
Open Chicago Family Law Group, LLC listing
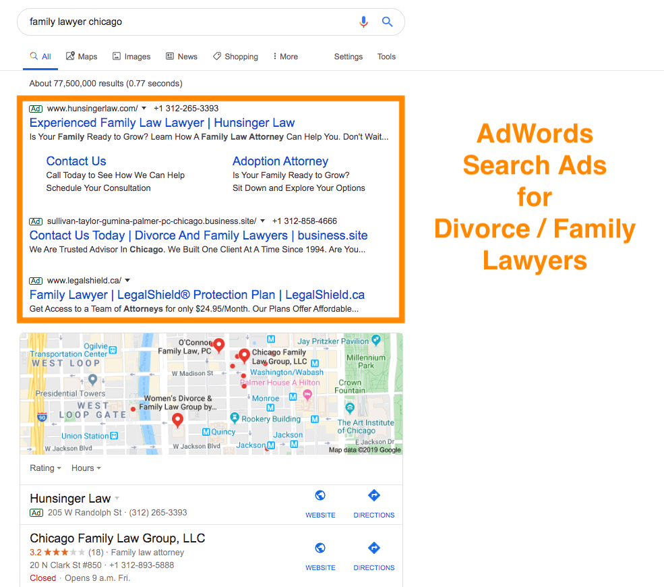(117, 538)
